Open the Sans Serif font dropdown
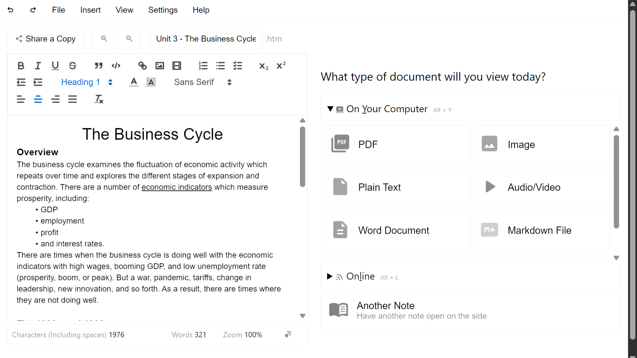This screenshot has height=358, width=637. click(202, 82)
